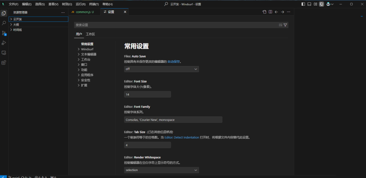Click the split editor icon
The width and height of the screenshot is (366, 178).
(270, 12)
